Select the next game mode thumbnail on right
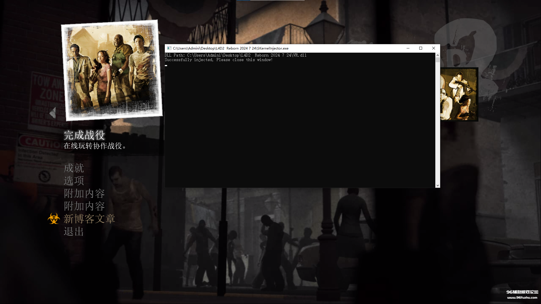Viewport: 541px width, 304px height. (x=459, y=94)
